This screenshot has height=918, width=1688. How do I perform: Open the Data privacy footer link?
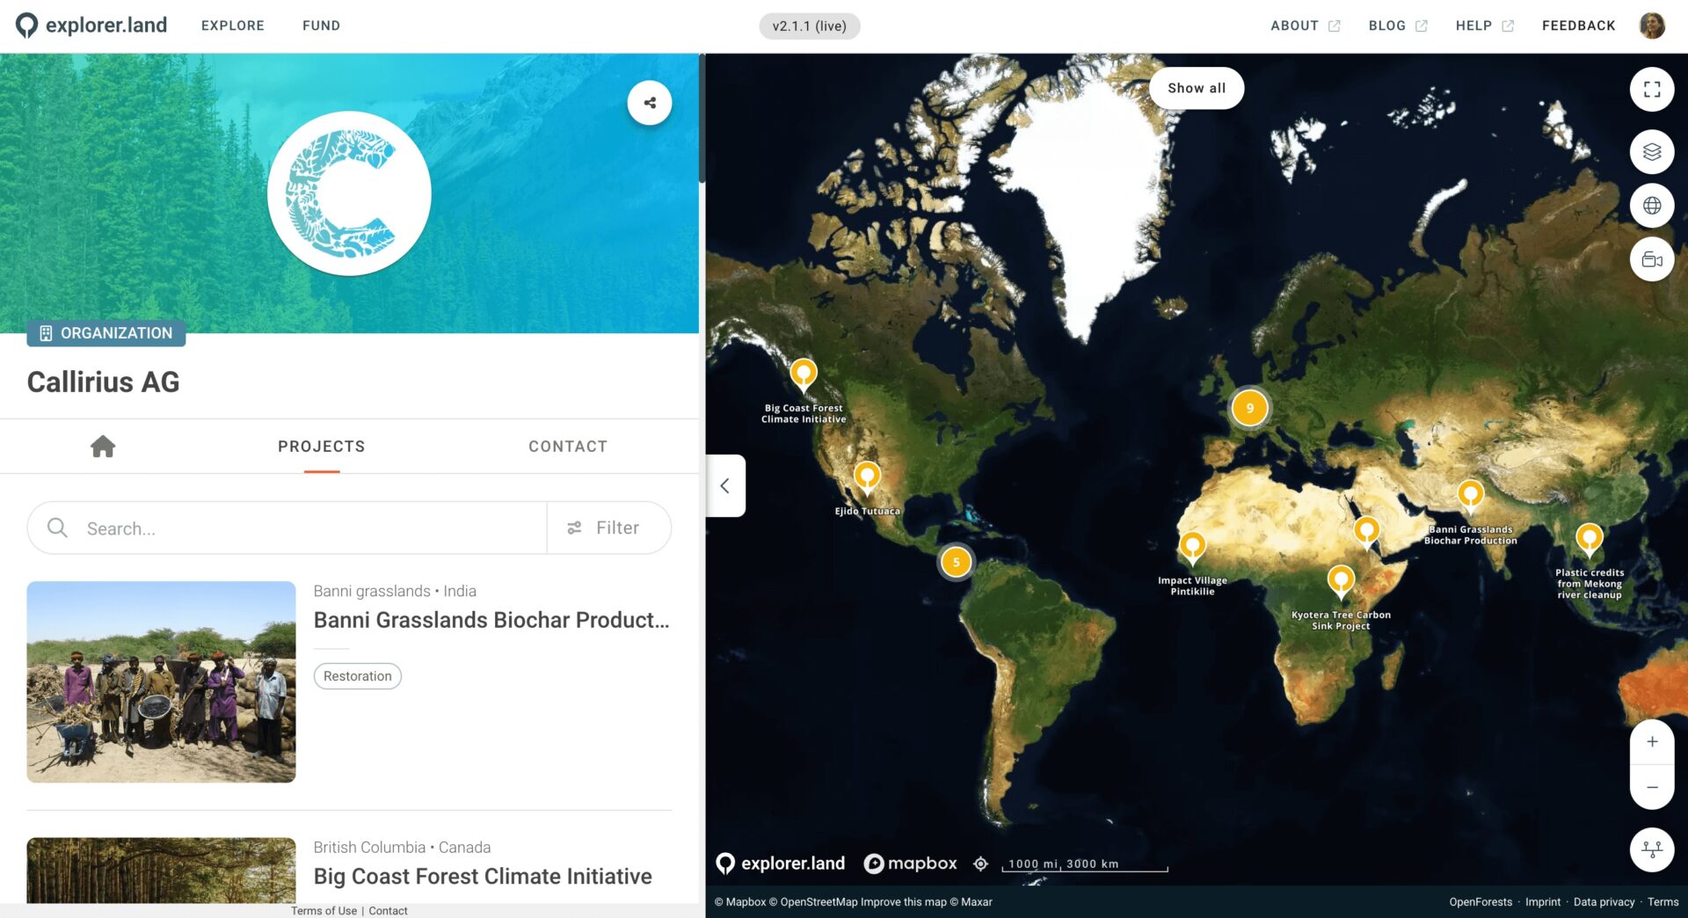(1604, 902)
